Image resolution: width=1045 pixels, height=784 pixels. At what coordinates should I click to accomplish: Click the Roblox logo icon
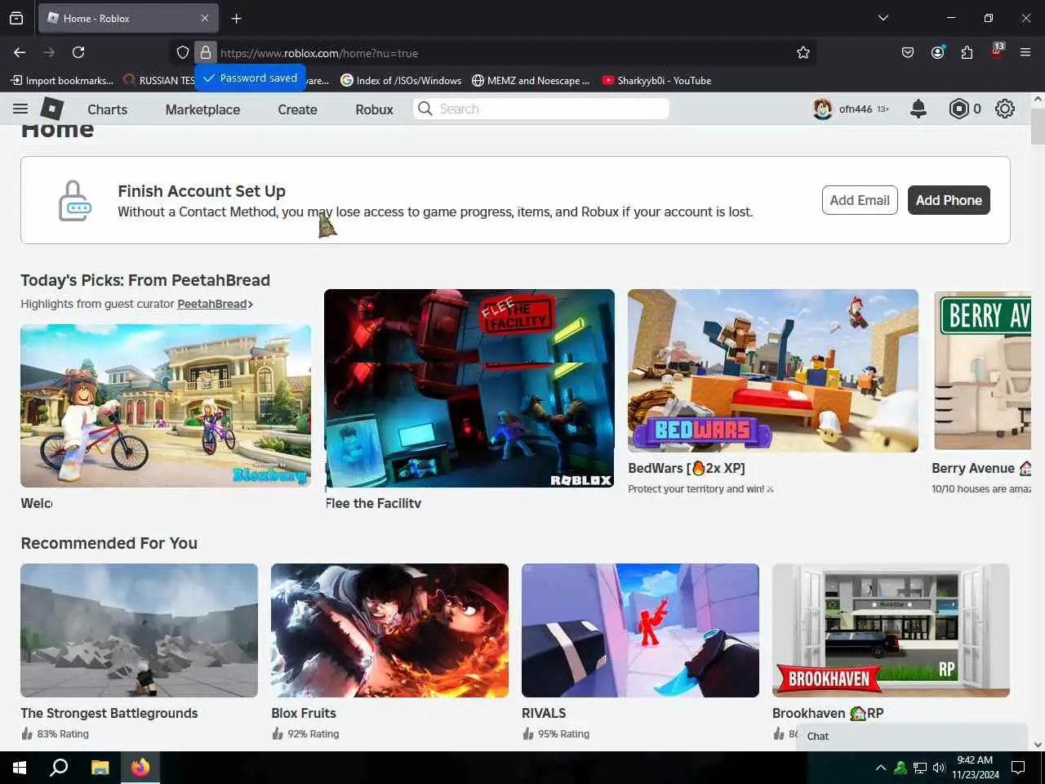(52, 109)
